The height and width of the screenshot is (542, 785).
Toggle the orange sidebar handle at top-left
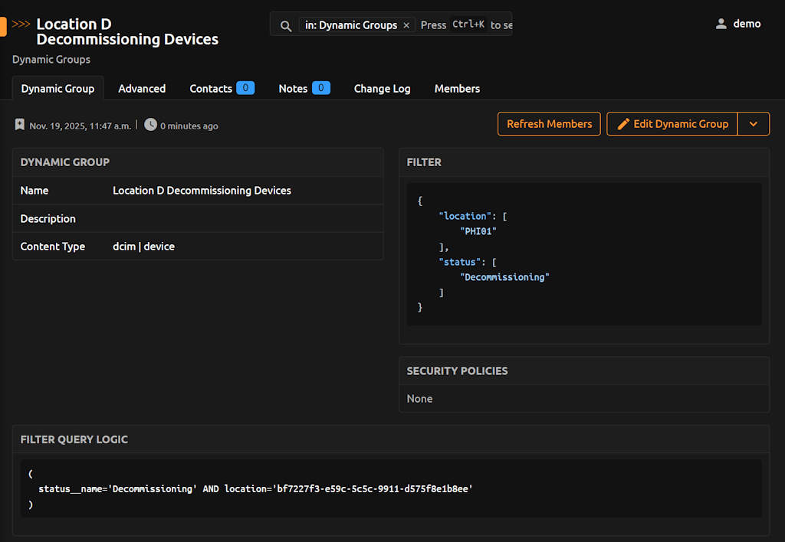tap(3, 27)
